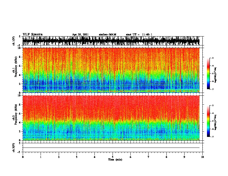Click time axis tick label 0
Image resolution: width=228 pixels, height=176 pixels.
[23, 157]
